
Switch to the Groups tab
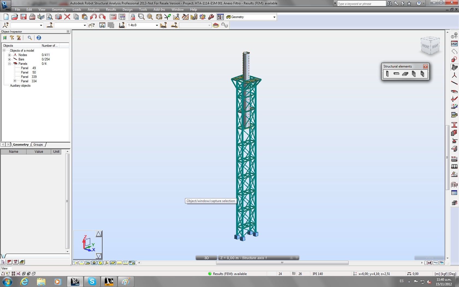[38, 145]
